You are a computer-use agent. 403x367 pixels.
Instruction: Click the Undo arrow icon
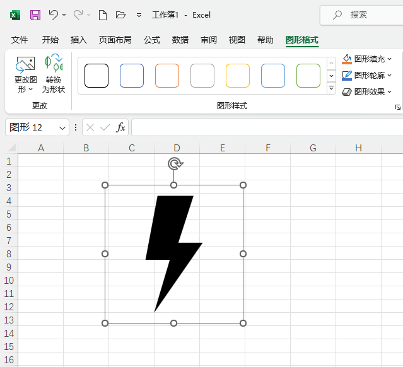(54, 15)
